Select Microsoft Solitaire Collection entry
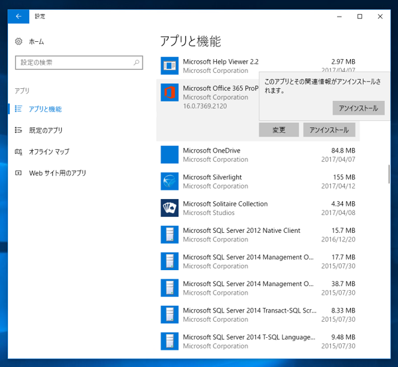The width and height of the screenshot is (398, 367). (258, 208)
